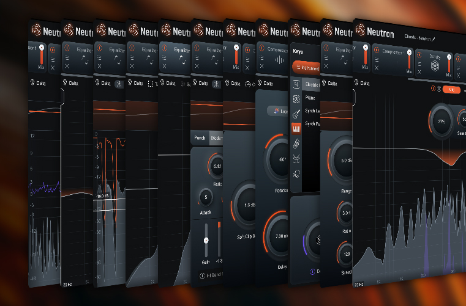Viewport: 466px width, 306px height.
Task: Click the Soft Clip knob showing 1.8 dB
Action: 244,205
